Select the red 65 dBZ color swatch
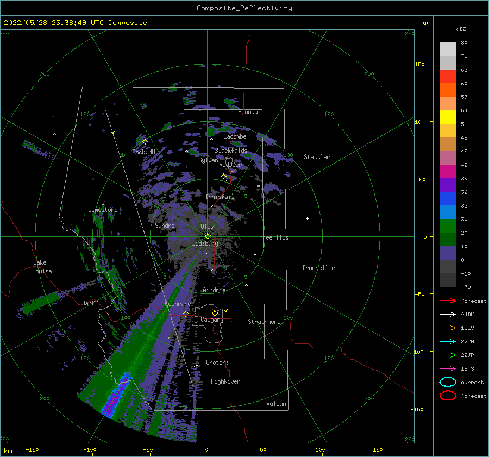This screenshot has height=457, width=489. [x=448, y=76]
